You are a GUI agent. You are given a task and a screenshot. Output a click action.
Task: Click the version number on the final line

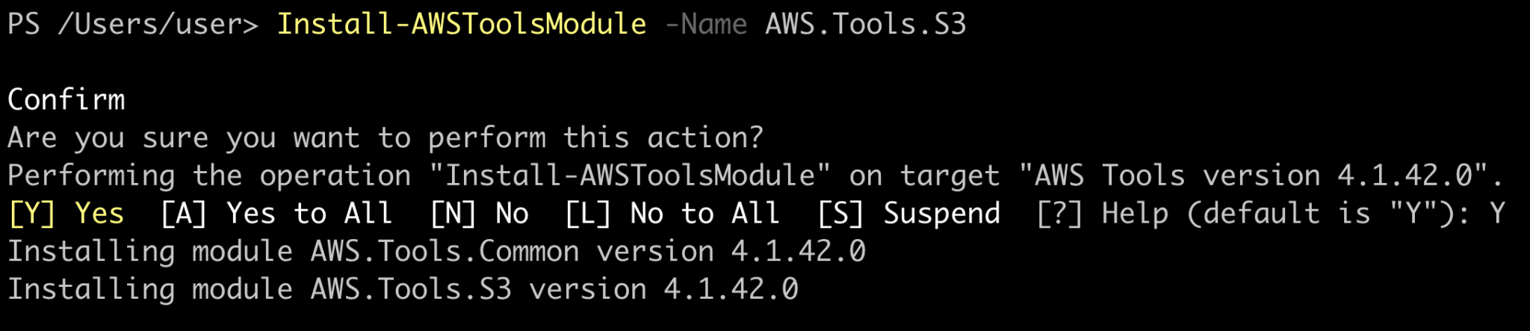pyautogui.click(x=731, y=290)
